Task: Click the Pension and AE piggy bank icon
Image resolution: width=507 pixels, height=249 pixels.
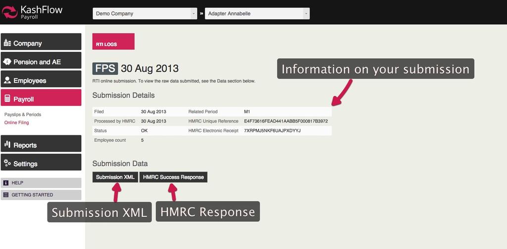Action: coord(7,62)
